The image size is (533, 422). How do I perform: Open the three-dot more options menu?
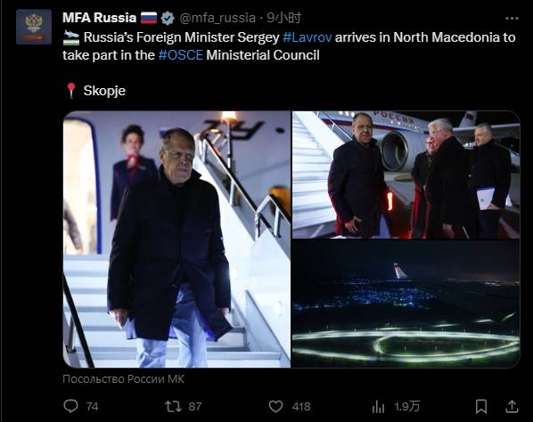(x=512, y=19)
